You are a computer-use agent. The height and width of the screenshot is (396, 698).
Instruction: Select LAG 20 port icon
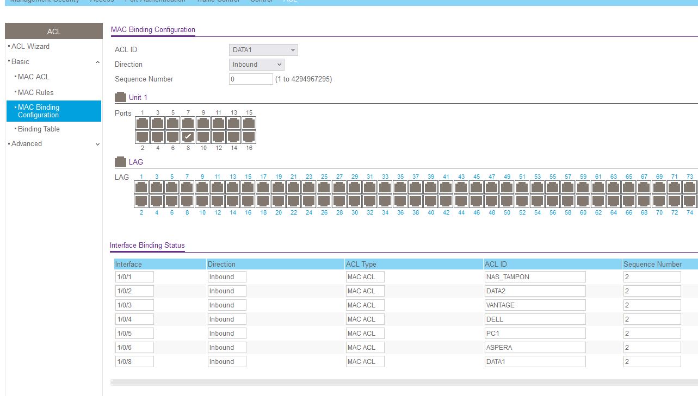279,201
